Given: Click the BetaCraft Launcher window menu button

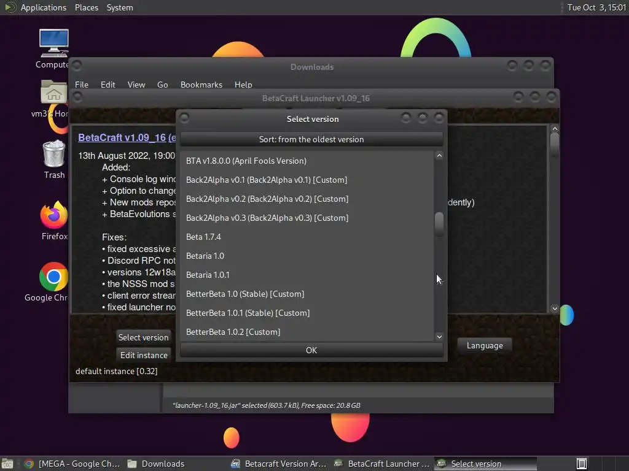Looking at the screenshot, I should 77,97.
